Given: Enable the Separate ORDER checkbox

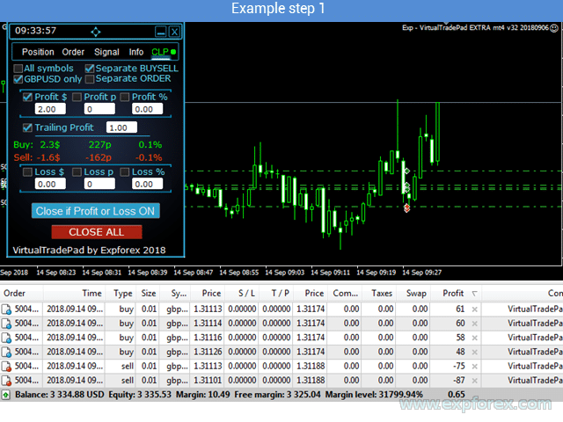Looking at the screenshot, I should 90,78.
